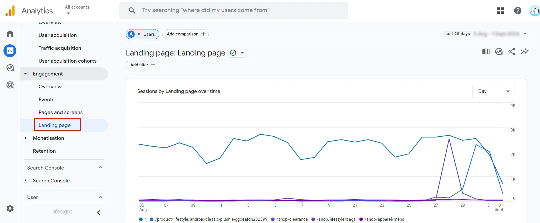The width and height of the screenshot is (540, 223).
Task: Open the Events report
Action: (46, 99)
